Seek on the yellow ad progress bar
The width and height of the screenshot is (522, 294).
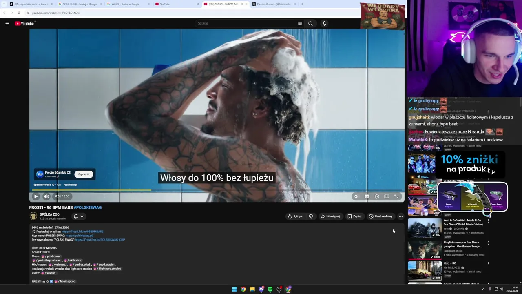pyautogui.click(x=92, y=190)
